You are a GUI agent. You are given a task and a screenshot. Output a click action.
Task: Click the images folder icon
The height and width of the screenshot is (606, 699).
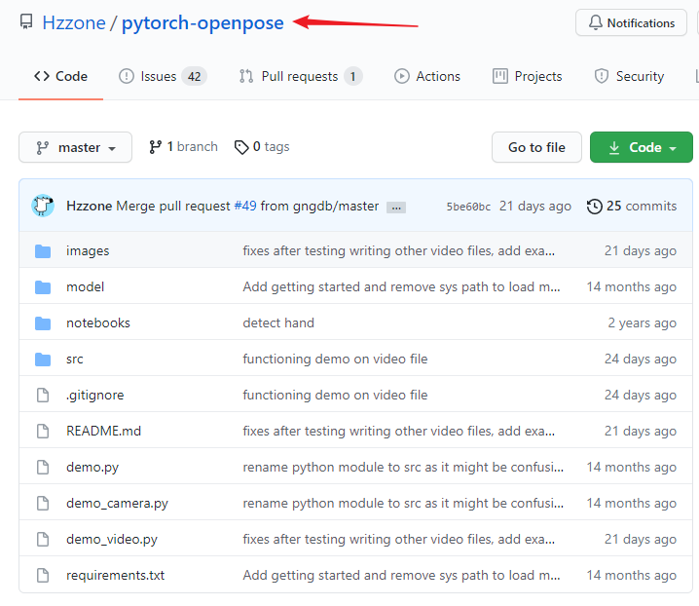[x=43, y=251]
